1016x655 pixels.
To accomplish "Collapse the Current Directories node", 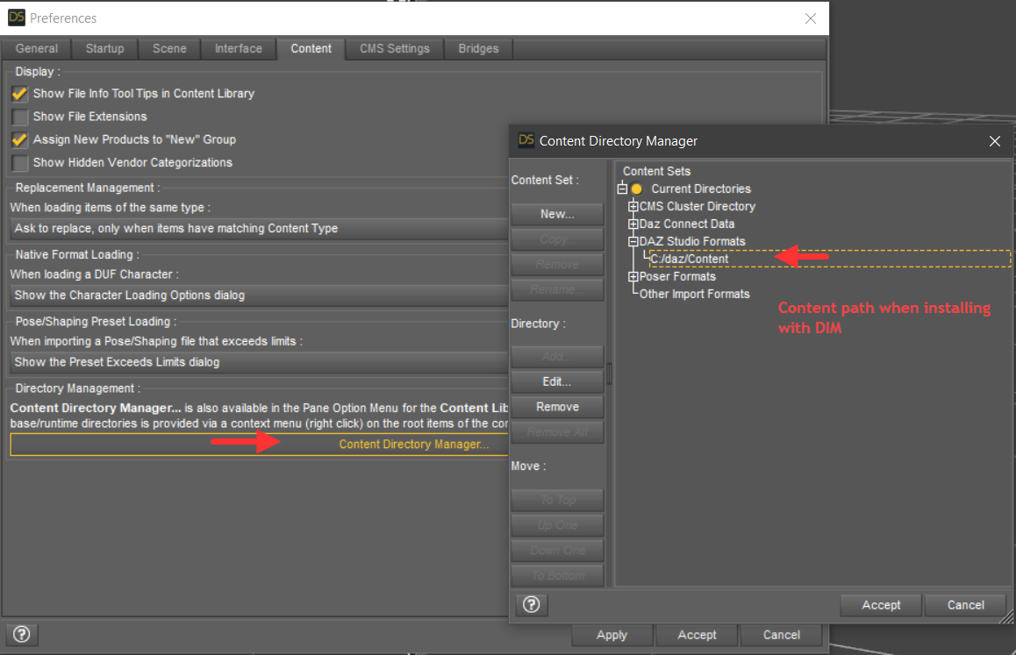I will tap(622, 189).
